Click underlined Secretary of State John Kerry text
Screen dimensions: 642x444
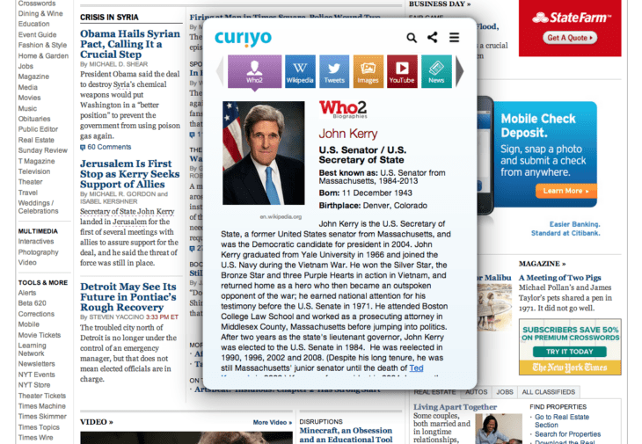click(x=128, y=212)
